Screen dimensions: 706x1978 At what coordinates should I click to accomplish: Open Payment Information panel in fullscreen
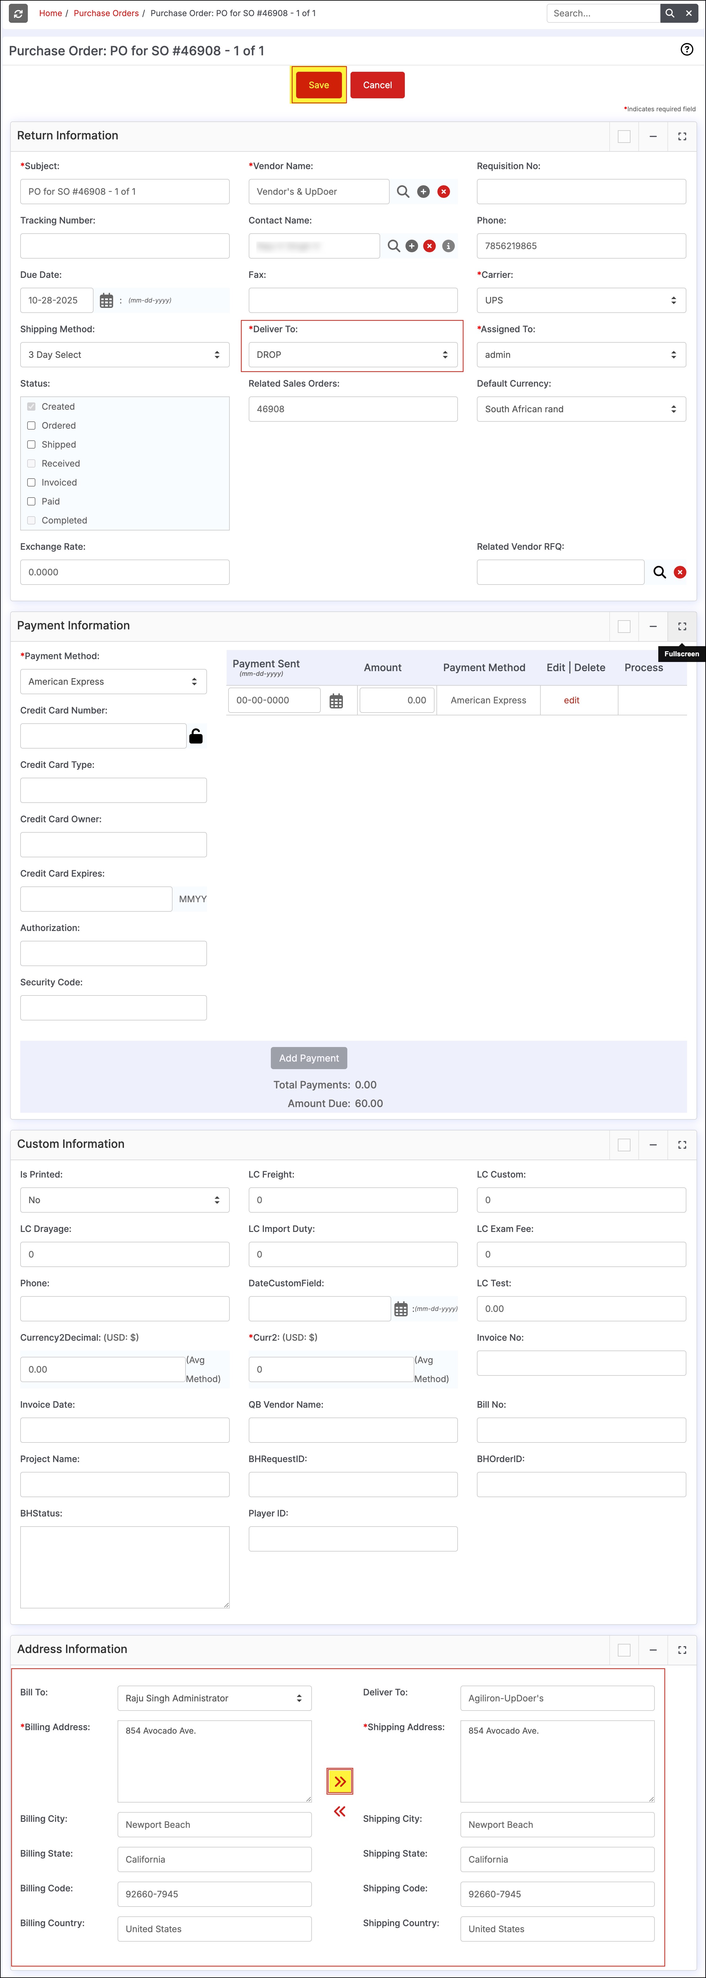tap(681, 627)
